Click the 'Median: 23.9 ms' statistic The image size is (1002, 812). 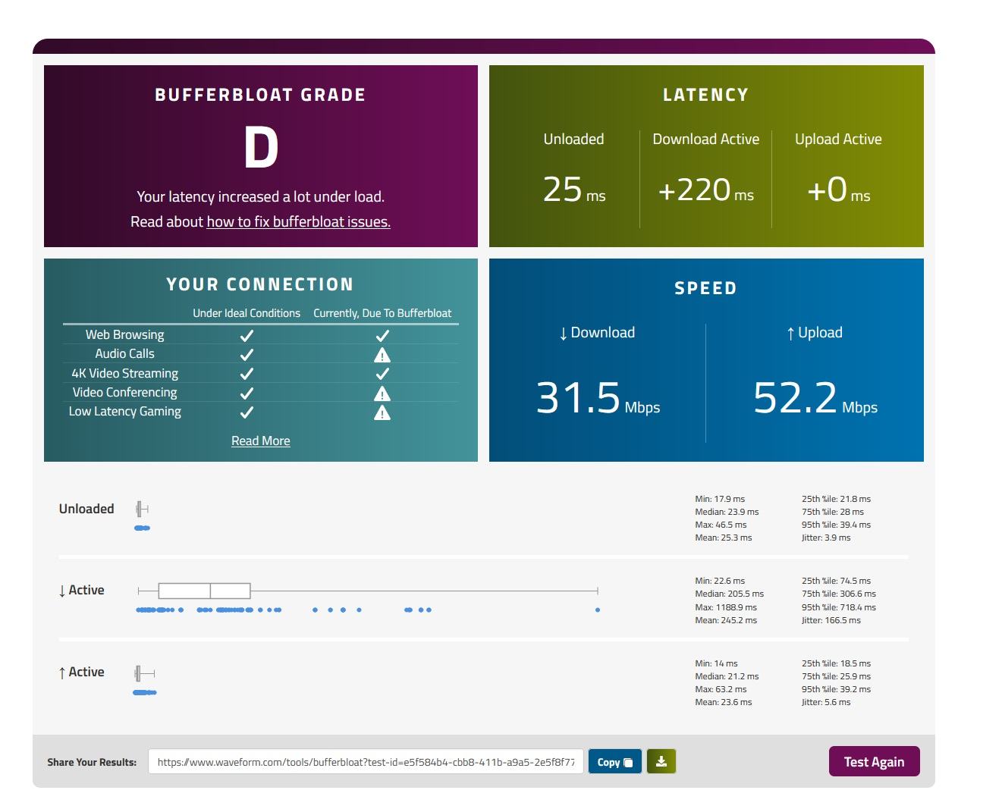pos(727,512)
